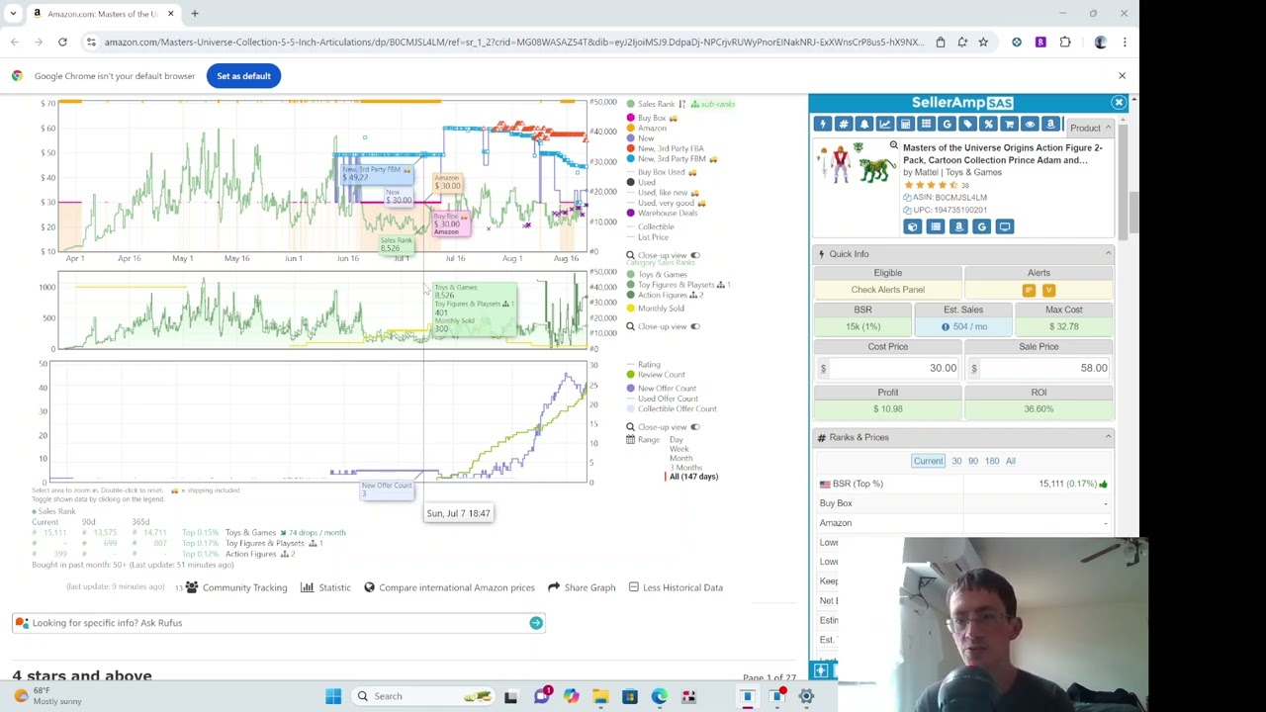Screen dimensions: 1266x712
Task: Open Chrome tab search dropdown arrow
Action: pos(13,14)
